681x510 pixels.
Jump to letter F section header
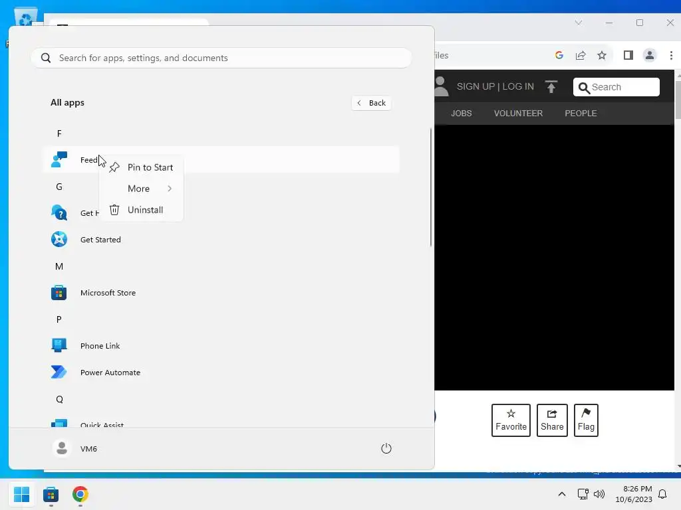click(59, 133)
